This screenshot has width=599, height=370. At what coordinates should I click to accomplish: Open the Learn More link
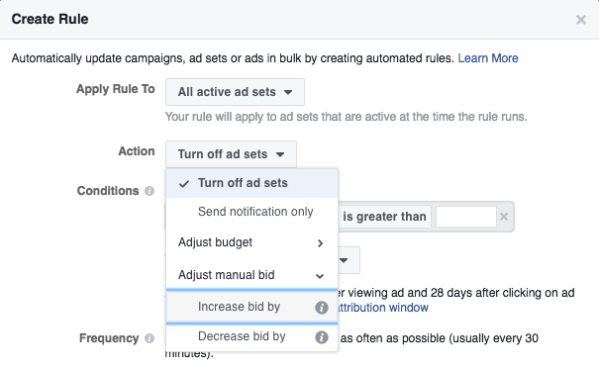488,58
